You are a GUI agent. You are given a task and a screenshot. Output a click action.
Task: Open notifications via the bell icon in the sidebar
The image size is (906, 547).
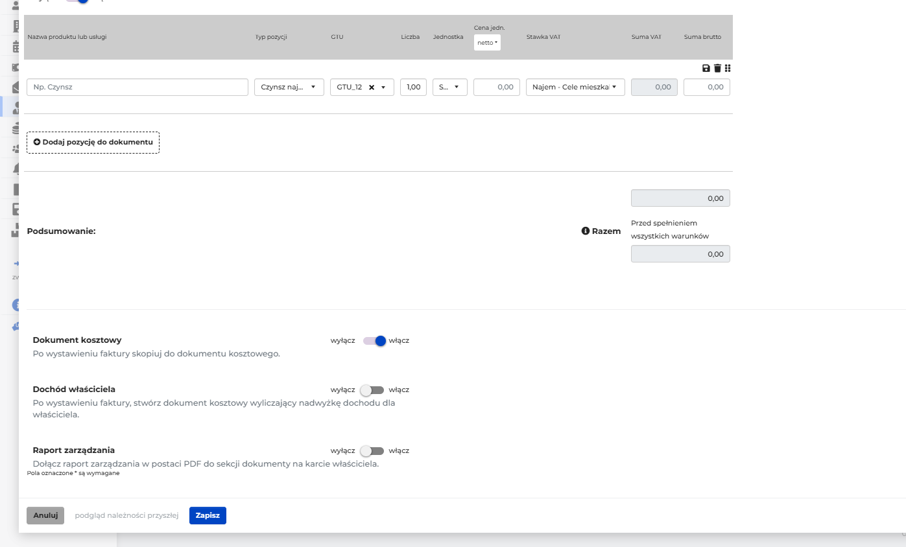click(16, 170)
